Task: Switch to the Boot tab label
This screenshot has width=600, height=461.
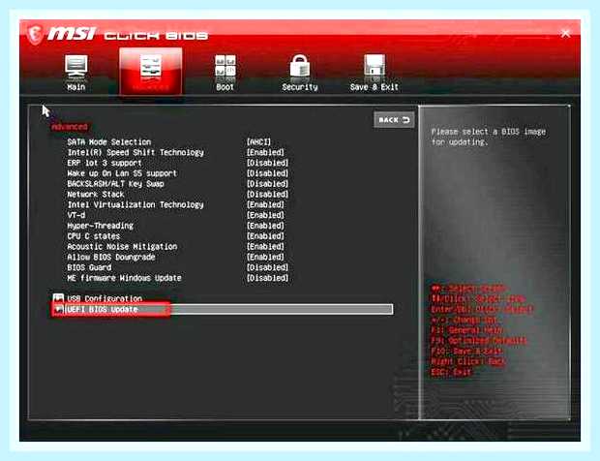Action: [225, 87]
